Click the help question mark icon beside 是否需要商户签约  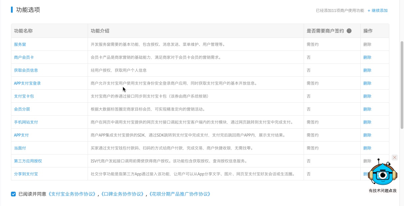pyautogui.click(x=349, y=31)
